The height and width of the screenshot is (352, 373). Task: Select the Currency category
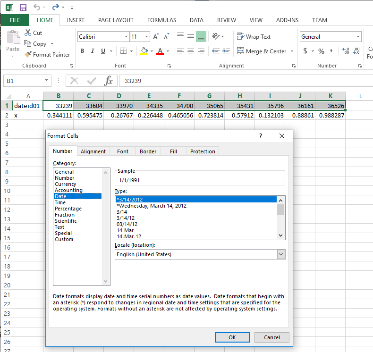(x=66, y=184)
